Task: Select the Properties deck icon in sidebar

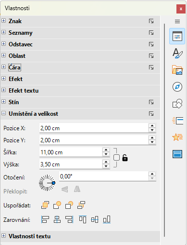Action: click(177, 36)
